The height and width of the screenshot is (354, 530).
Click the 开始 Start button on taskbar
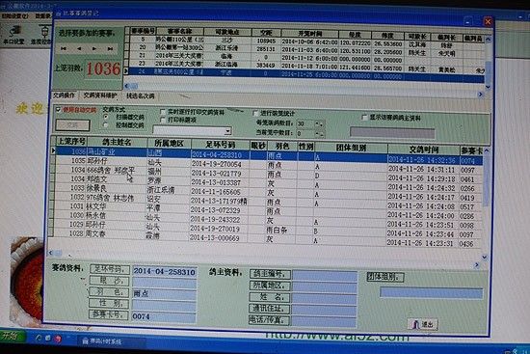point(11,336)
